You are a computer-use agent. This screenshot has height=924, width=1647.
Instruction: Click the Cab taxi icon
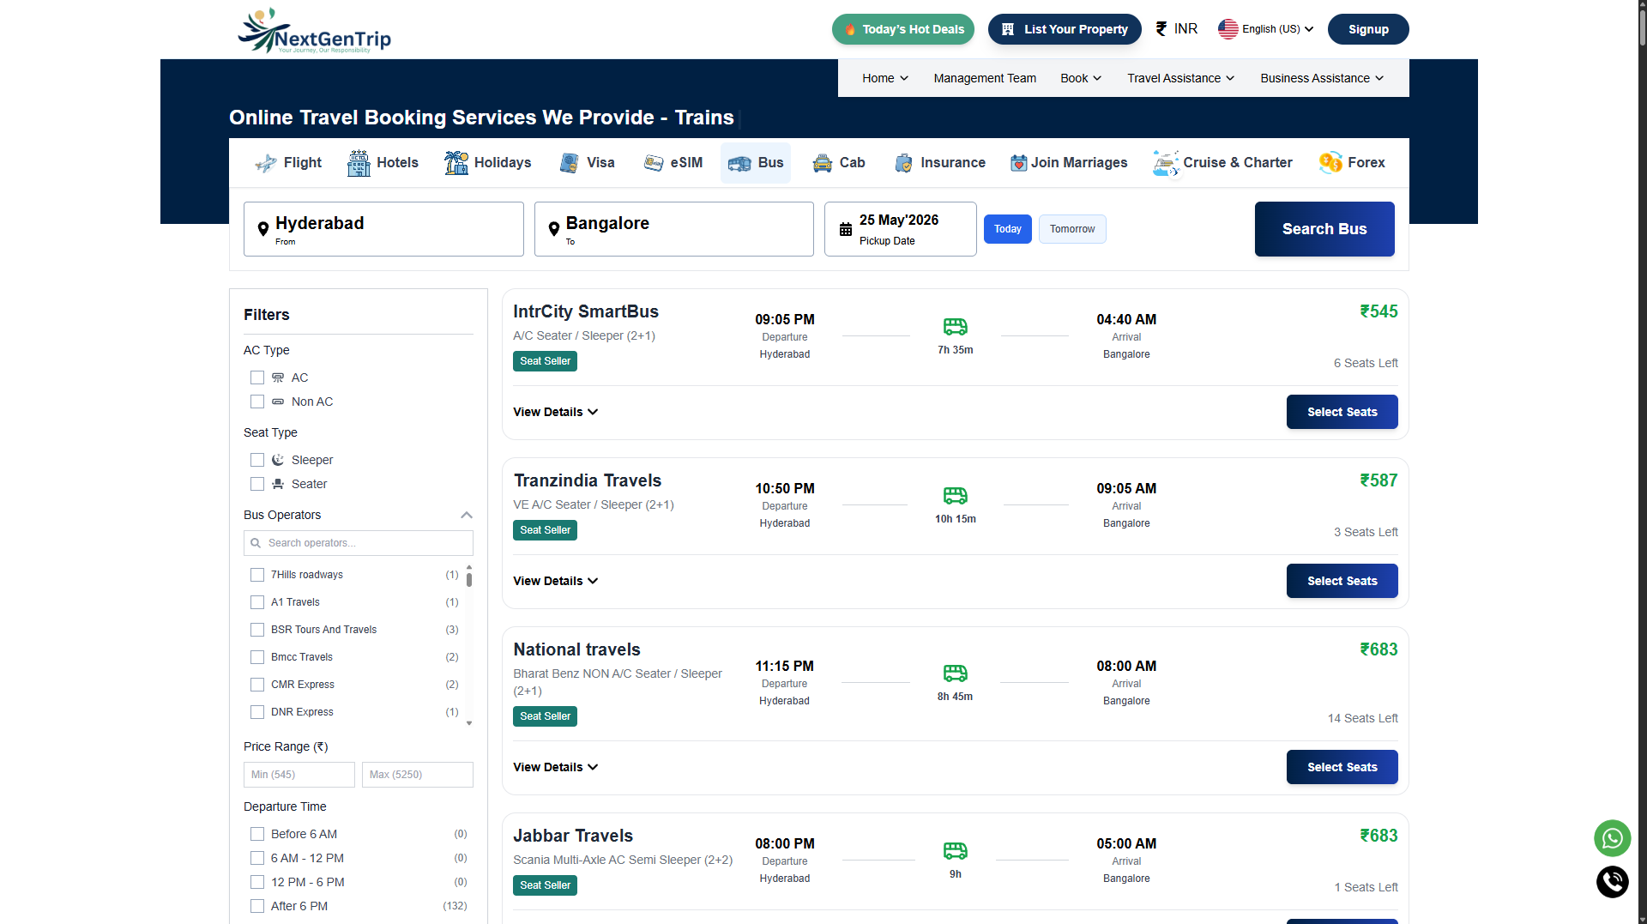click(823, 163)
